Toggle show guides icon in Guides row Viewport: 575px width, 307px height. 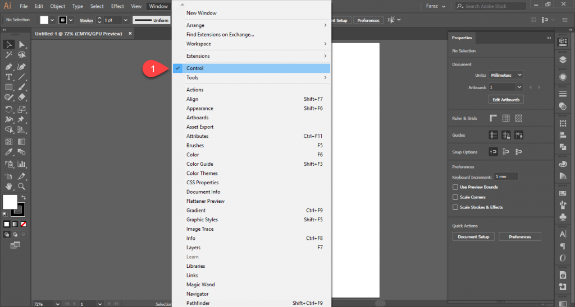(493, 135)
